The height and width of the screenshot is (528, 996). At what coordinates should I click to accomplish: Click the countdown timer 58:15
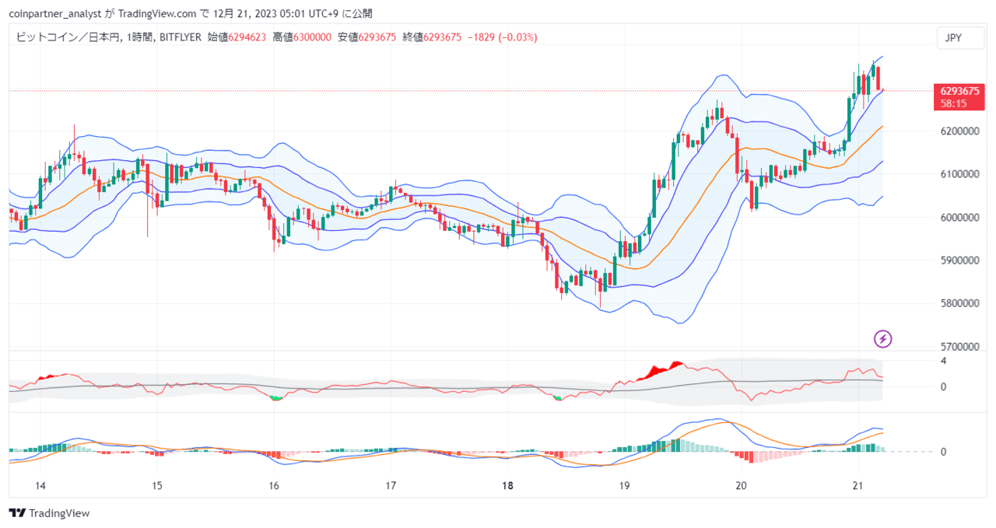tap(953, 103)
